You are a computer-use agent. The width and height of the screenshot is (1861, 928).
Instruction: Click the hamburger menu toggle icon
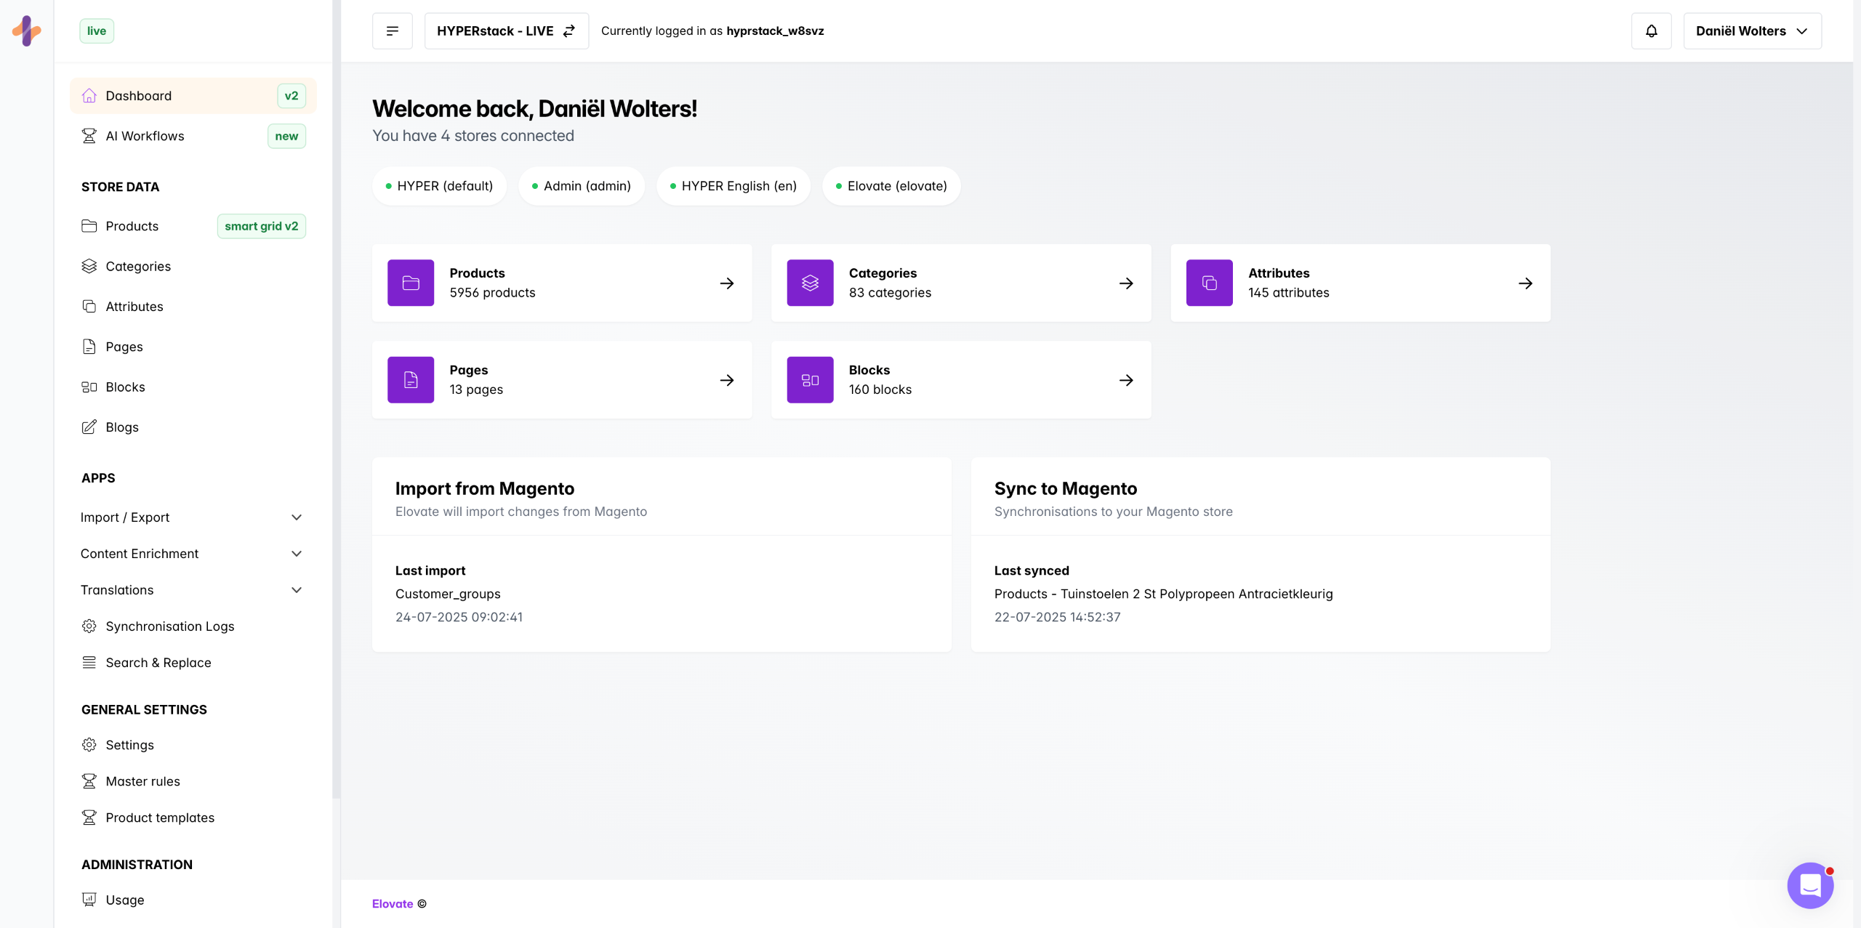point(392,31)
